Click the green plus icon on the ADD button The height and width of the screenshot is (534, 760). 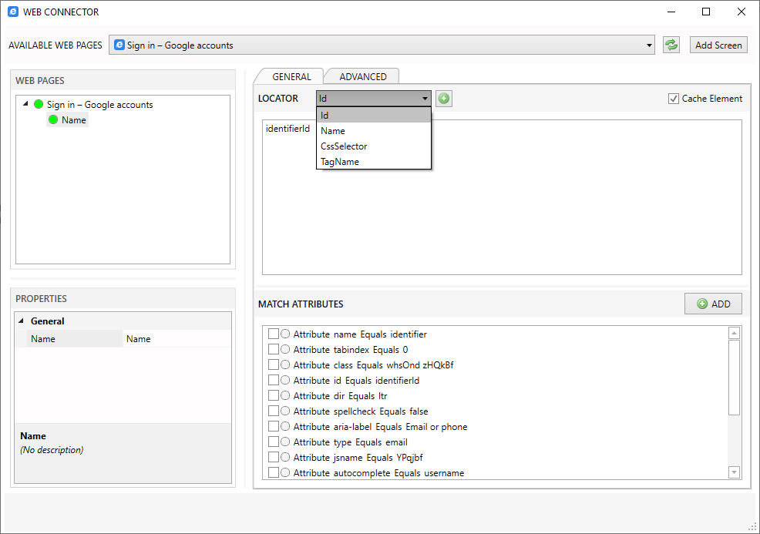701,304
